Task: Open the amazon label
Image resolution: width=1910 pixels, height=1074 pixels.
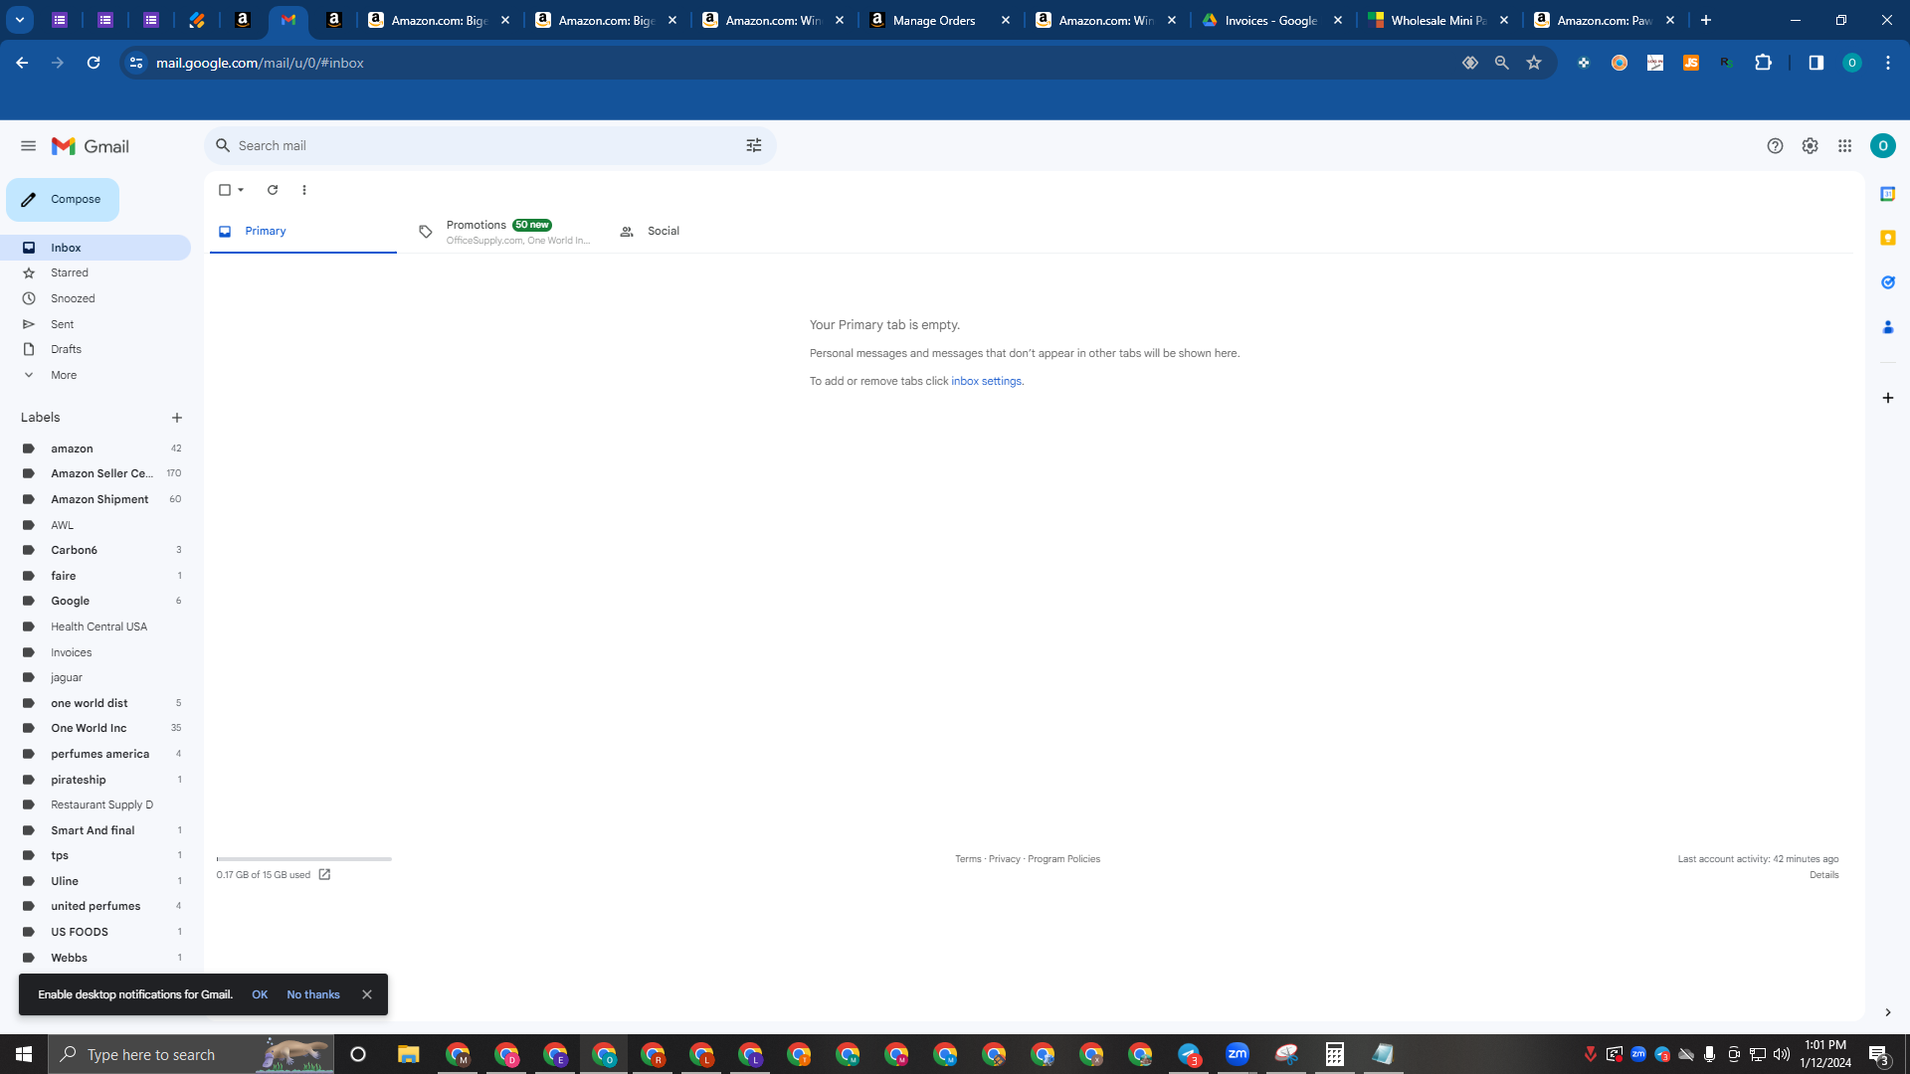Action: click(95, 448)
